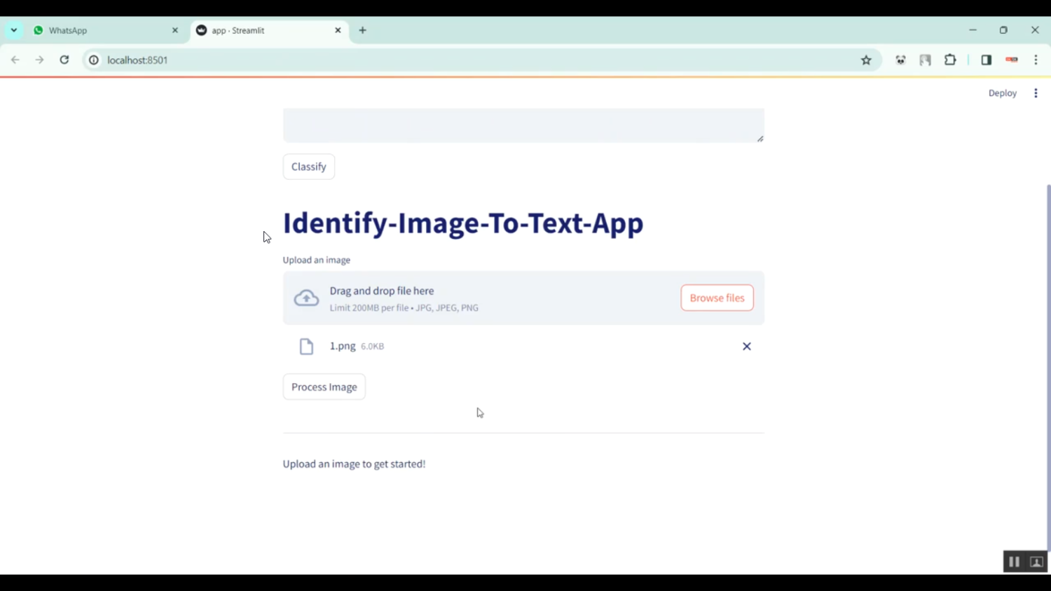This screenshot has width=1051, height=591.
Task: Click the text area above Classify
Action: [x=523, y=125]
